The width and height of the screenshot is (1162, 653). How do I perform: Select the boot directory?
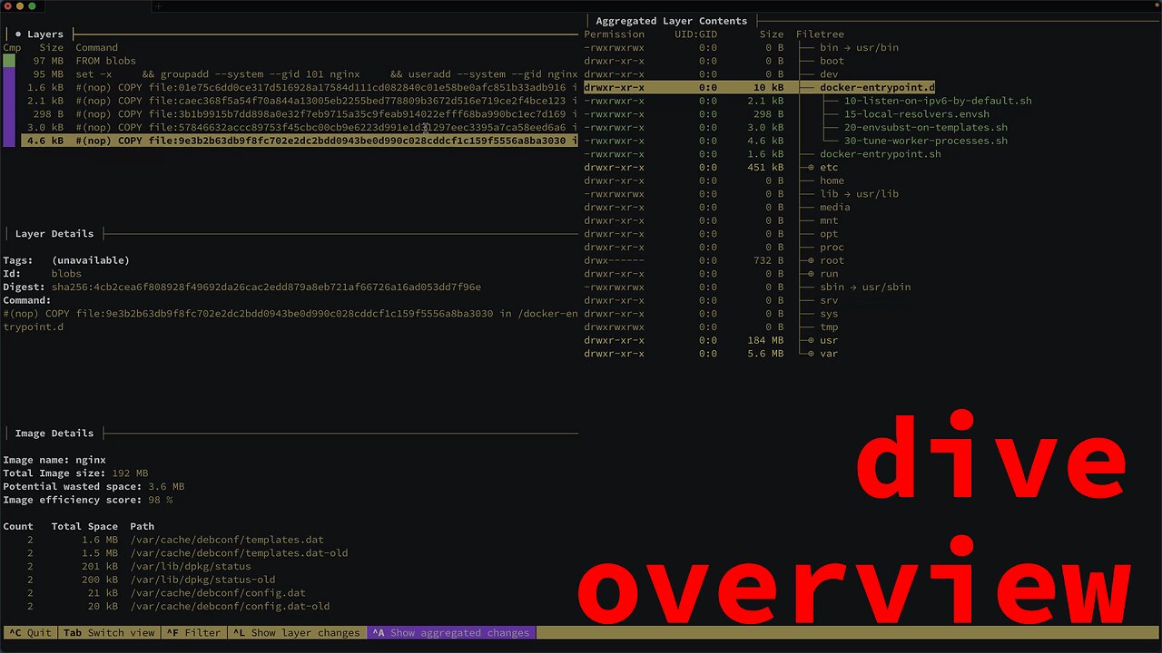pos(832,61)
